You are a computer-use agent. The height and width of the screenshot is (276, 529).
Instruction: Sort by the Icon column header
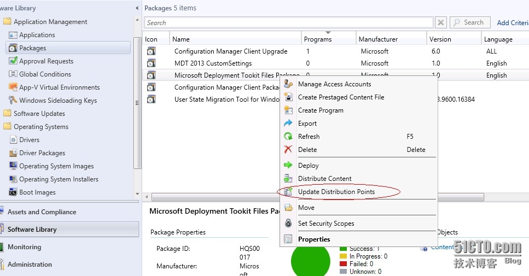pos(156,39)
